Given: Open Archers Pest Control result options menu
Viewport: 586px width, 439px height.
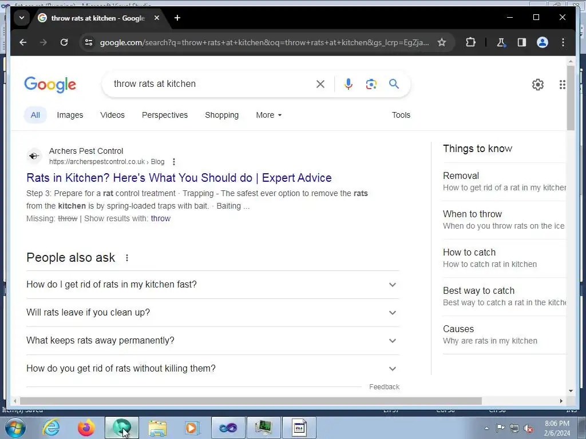Looking at the screenshot, I should tap(174, 162).
